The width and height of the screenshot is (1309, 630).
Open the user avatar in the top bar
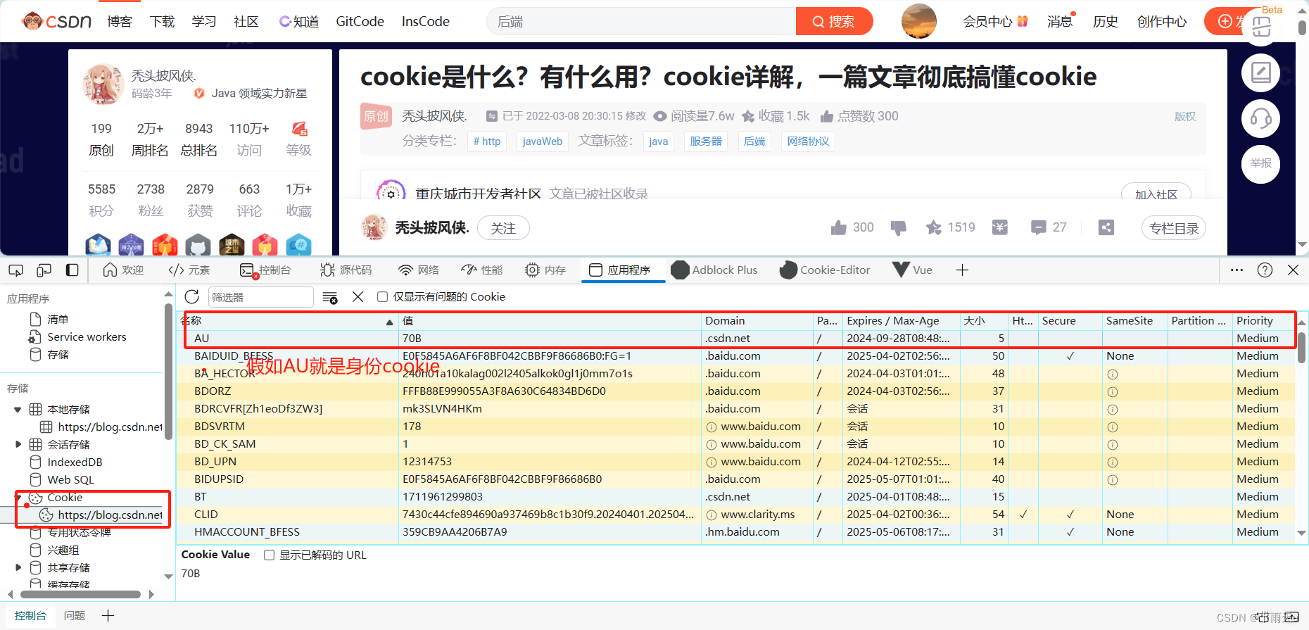[x=919, y=21]
